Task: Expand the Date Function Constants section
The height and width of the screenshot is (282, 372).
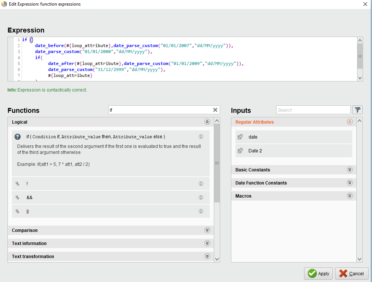Action: [x=350, y=183]
